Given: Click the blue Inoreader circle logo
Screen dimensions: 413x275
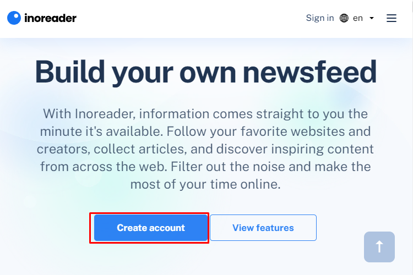Looking at the screenshot, I should (14, 18).
